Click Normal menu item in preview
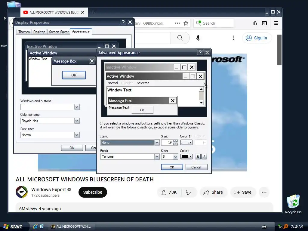The image size is (308, 231). (x=112, y=83)
